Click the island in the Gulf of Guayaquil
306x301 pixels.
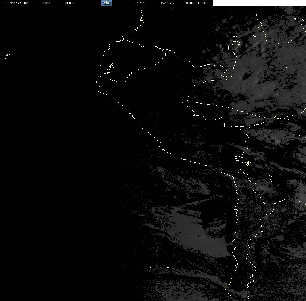click(x=110, y=67)
